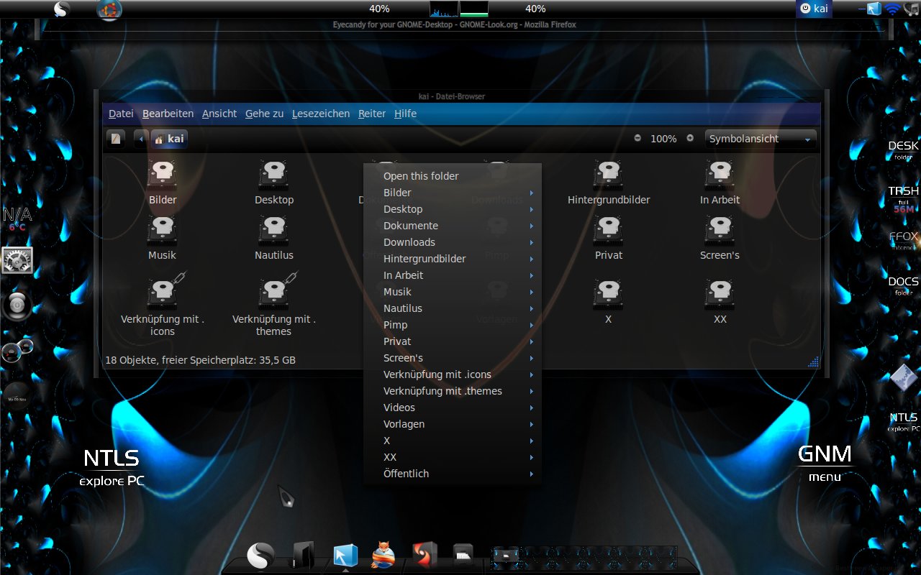921x575 pixels.
Task: Open the Bearbeiten menu
Action: (x=168, y=114)
